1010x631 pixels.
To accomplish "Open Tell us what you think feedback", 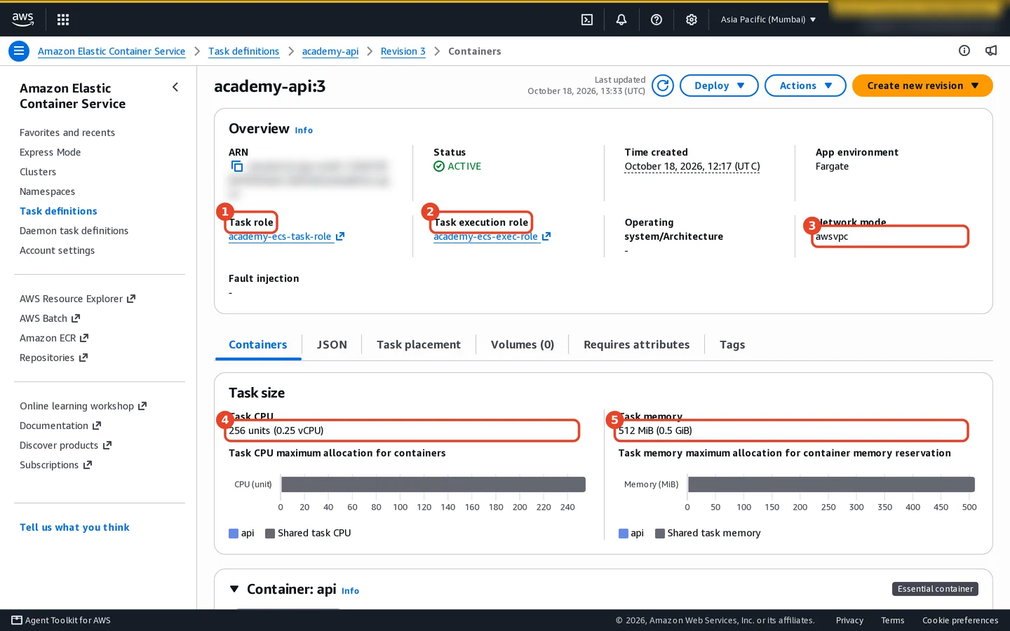I will [x=74, y=527].
